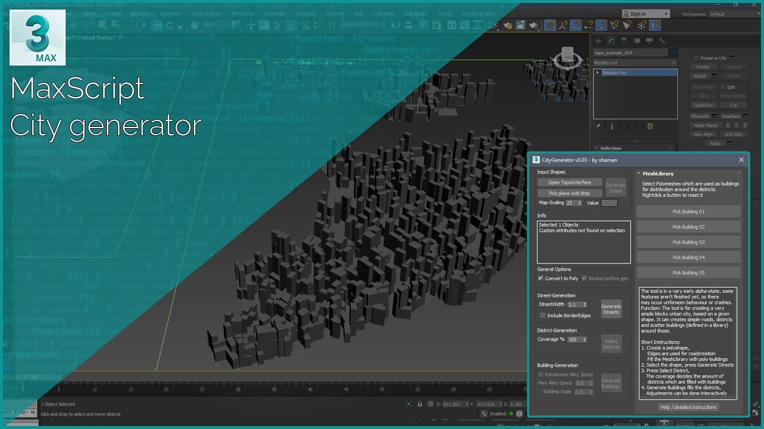Click the Render Setup teapot icon
The width and height of the screenshot is (764, 429).
pos(508,26)
